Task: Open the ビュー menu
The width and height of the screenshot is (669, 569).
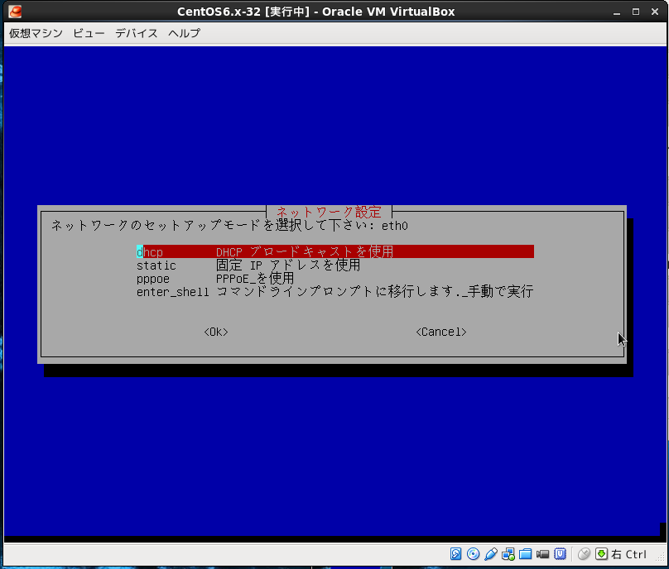Action: point(89,33)
